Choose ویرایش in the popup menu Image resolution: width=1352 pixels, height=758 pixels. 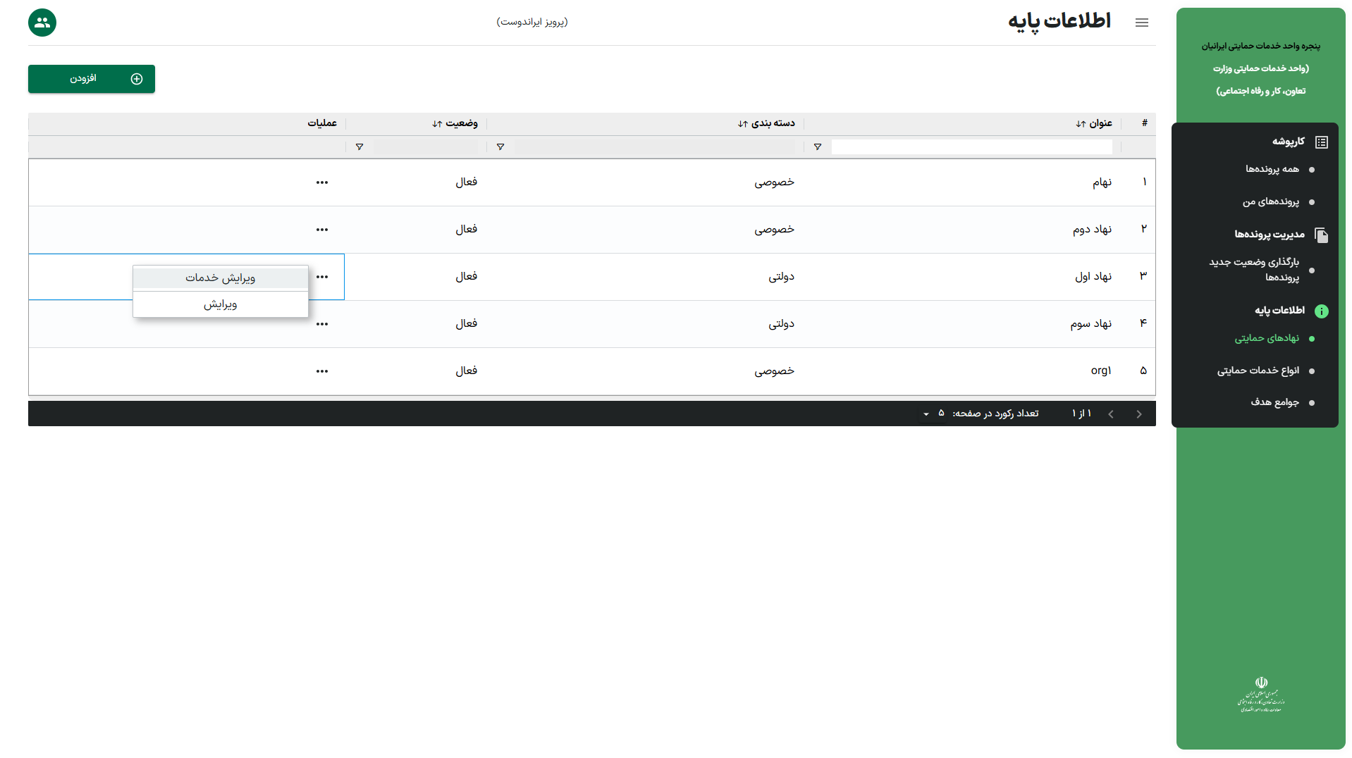pyautogui.click(x=220, y=304)
